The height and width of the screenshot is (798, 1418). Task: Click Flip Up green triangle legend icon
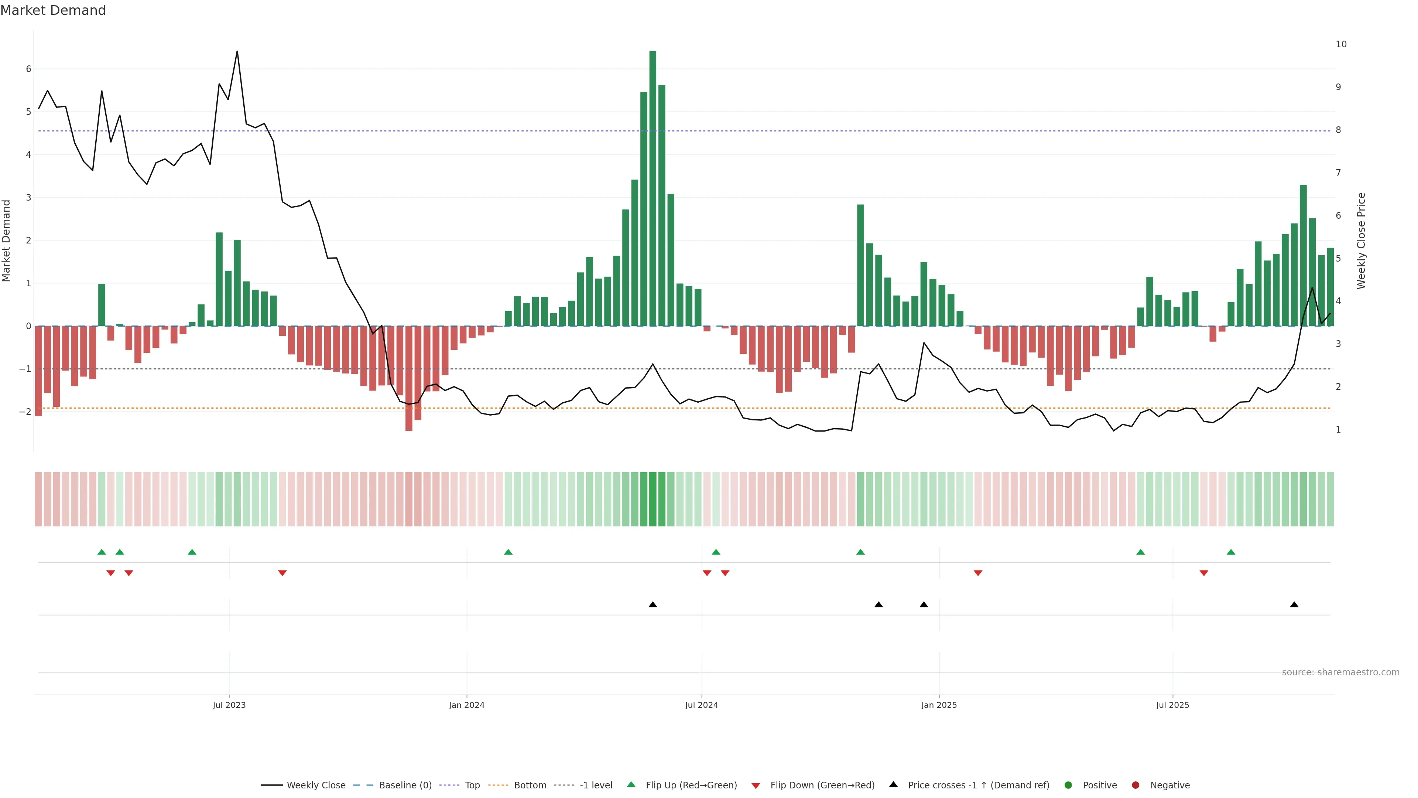[631, 785]
